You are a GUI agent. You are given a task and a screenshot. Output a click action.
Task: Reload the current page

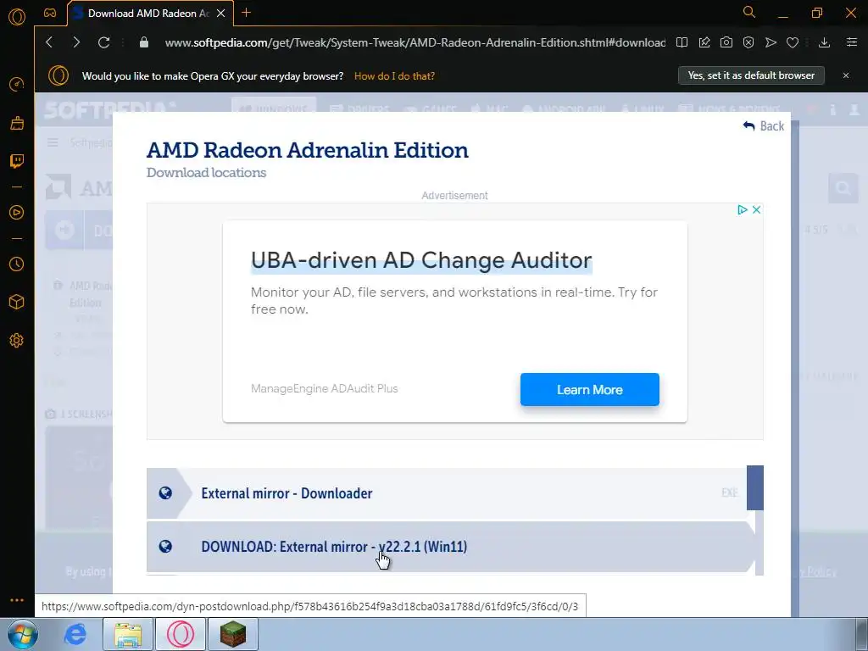[103, 42]
